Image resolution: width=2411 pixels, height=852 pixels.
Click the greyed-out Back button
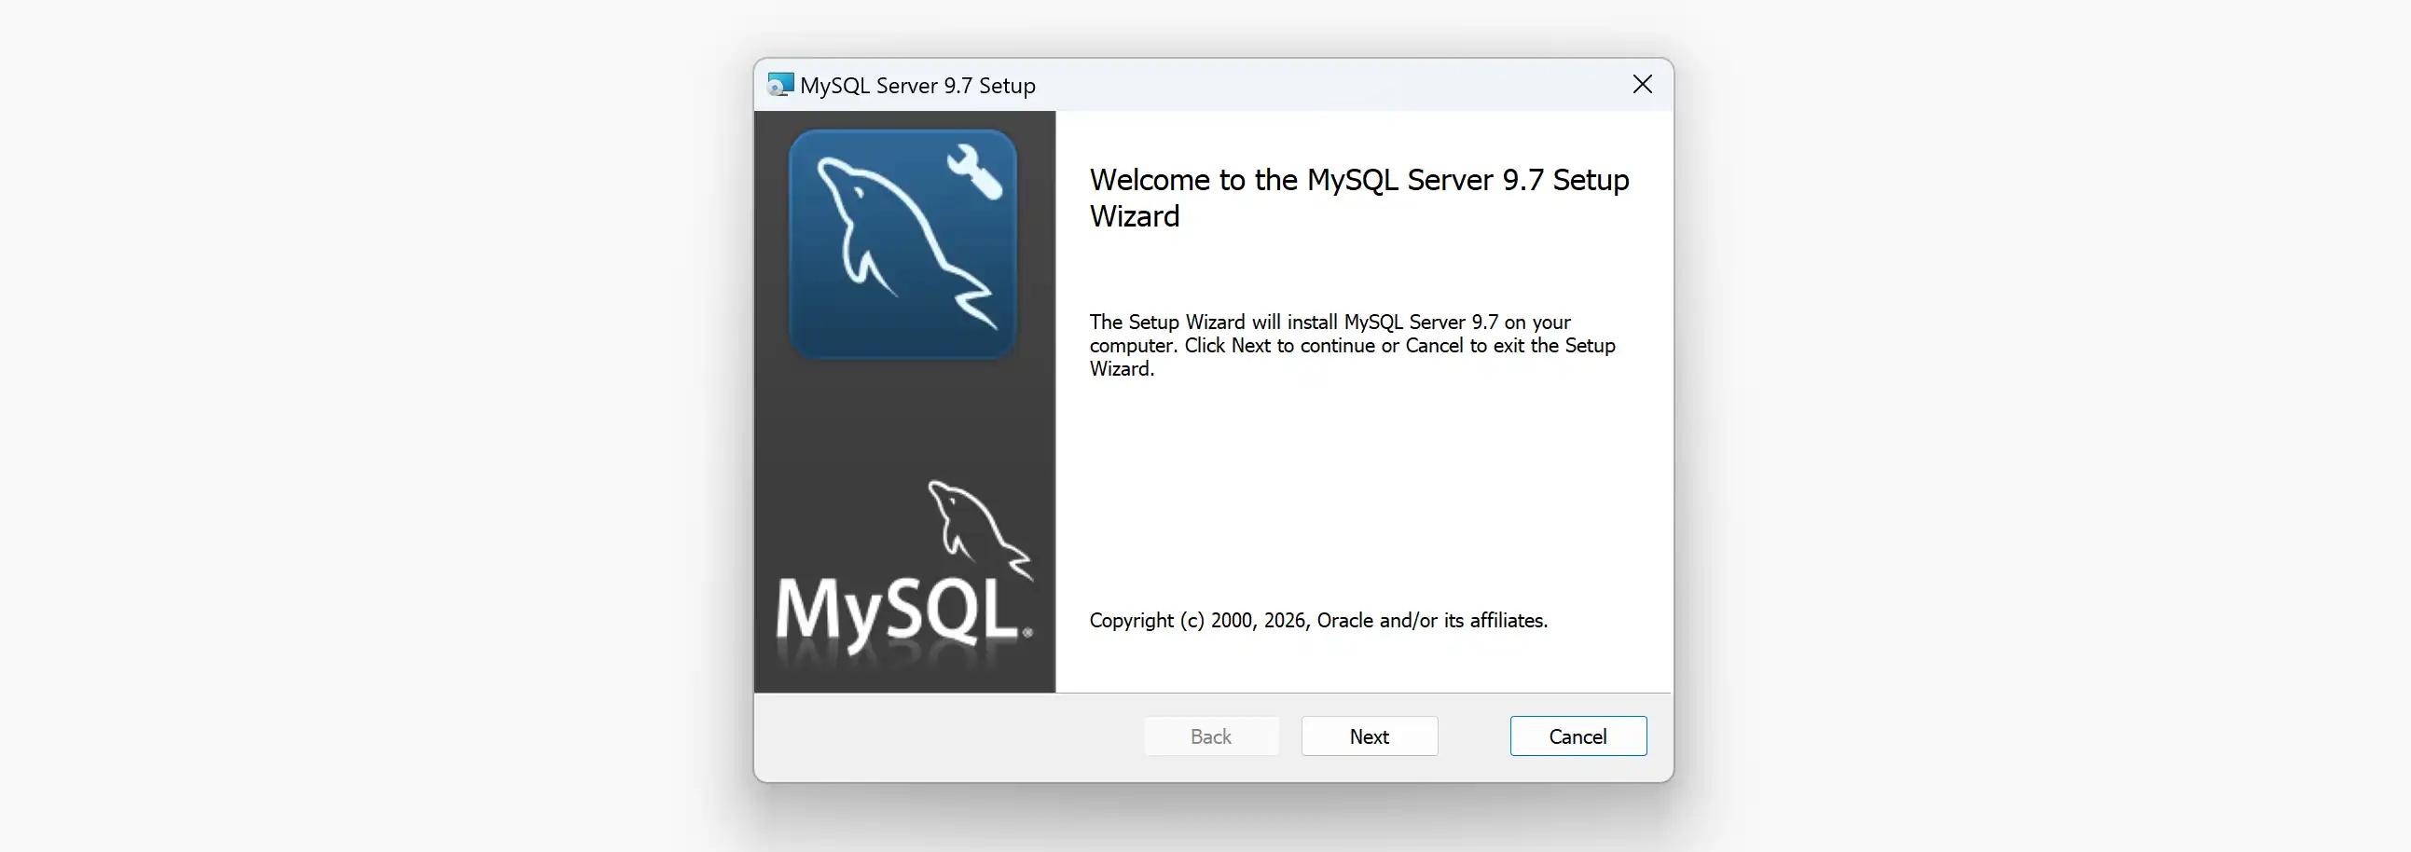[1211, 735]
